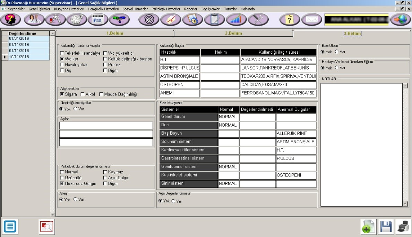Click the ALLERJİK RİNİT abnormal finding cell
The image size is (412, 237).
[x=296, y=134]
